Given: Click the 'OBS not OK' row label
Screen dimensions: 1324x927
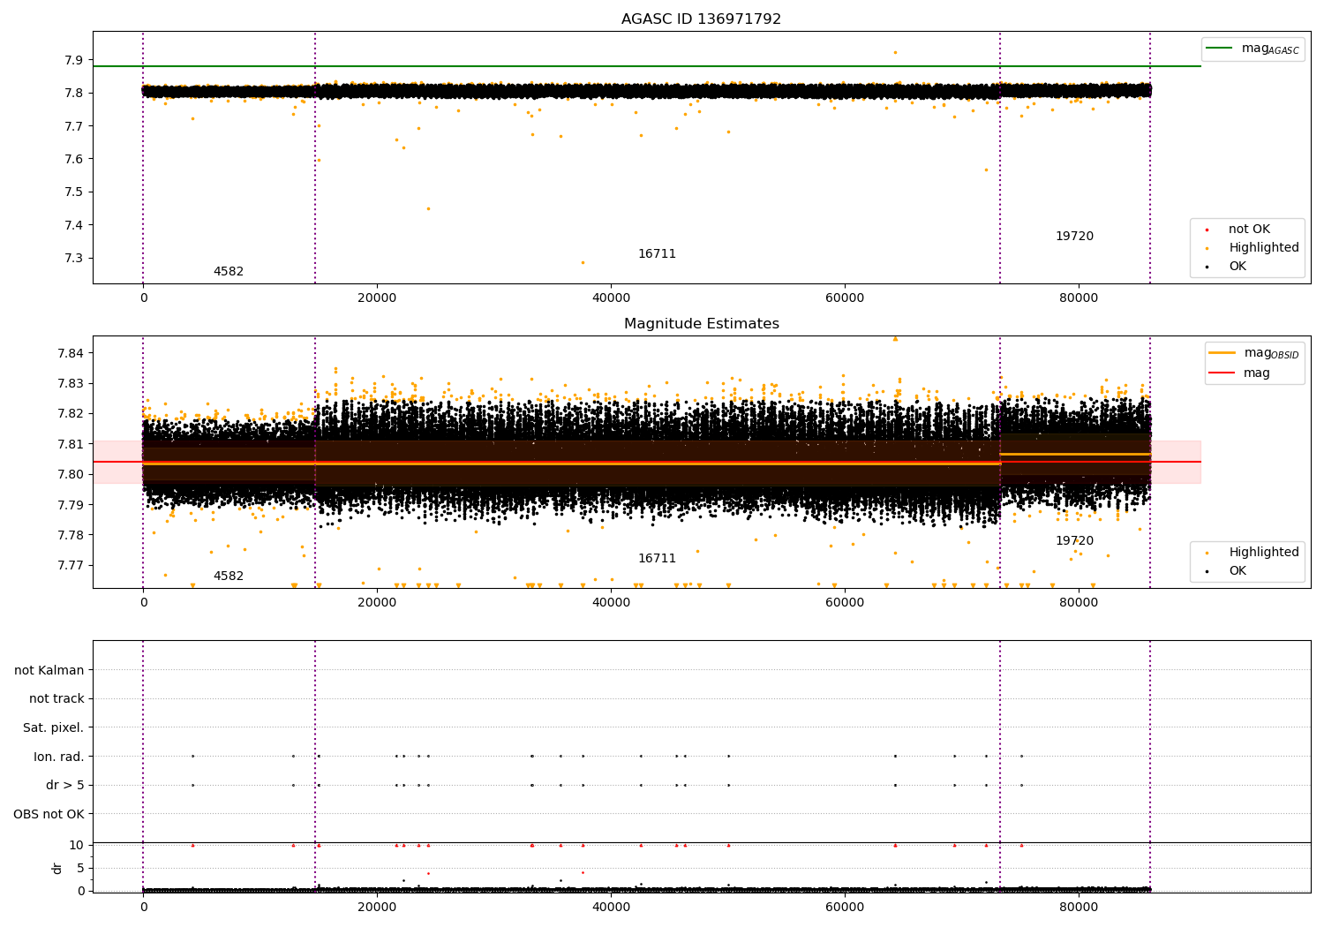Looking at the screenshot, I should coord(49,814).
